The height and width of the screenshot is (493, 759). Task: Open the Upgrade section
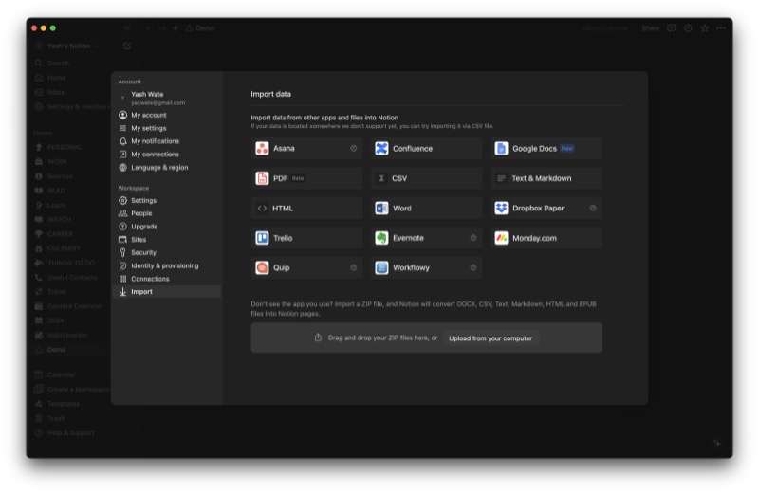pyautogui.click(x=167, y=227)
